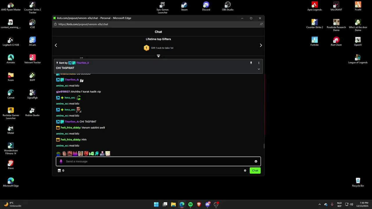This screenshot has height=209, width=372.
Task: Open Edge read aloud icon in address bar
Action: [261, 24]
